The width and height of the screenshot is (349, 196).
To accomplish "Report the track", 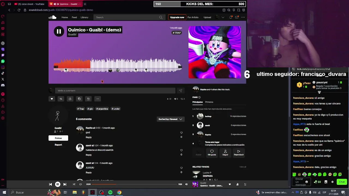I will (x=58, y=145).
